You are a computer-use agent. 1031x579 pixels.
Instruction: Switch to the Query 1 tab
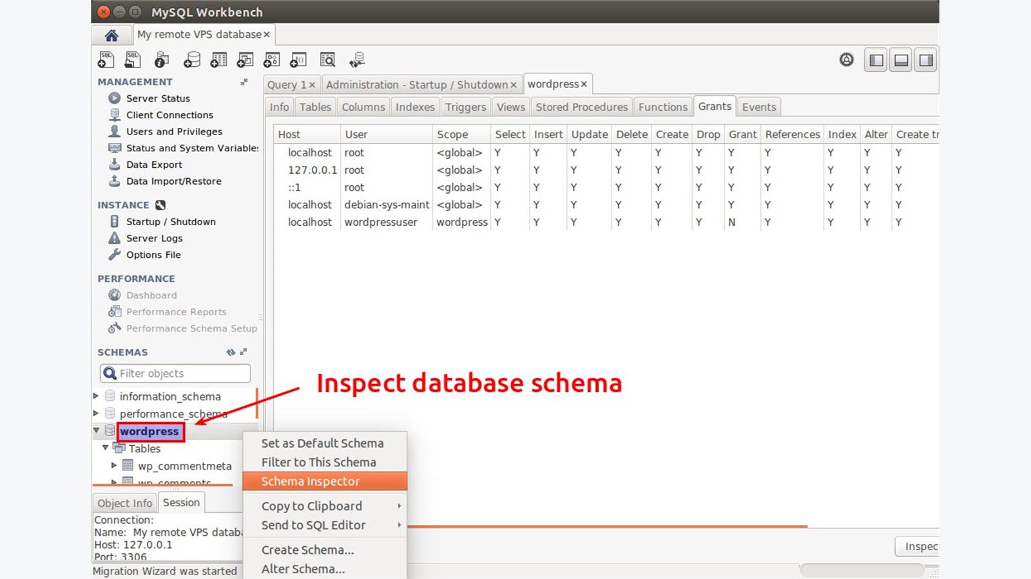[286, 85]
